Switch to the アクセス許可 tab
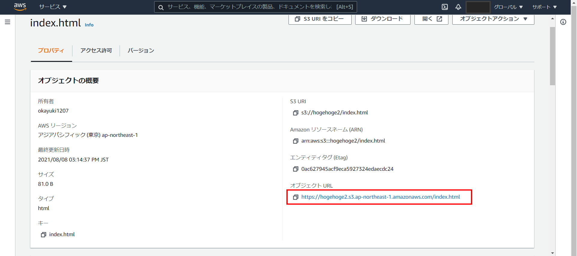The width and height of the screenshot is (577, 256). [x=96, y=50]
